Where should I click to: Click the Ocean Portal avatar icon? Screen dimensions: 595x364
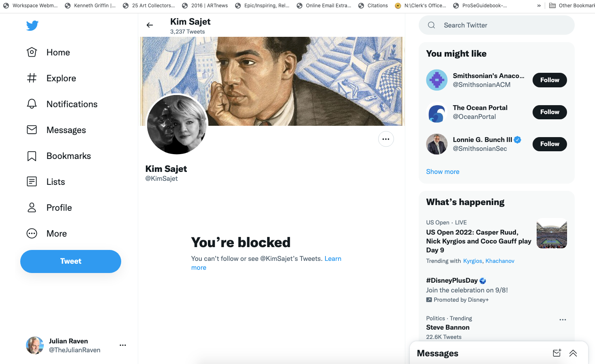coord(437,112)
